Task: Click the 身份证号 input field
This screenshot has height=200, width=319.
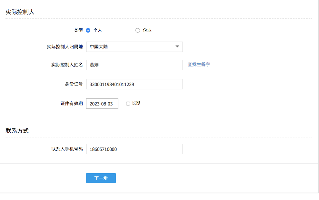Action: pos(135,84)
